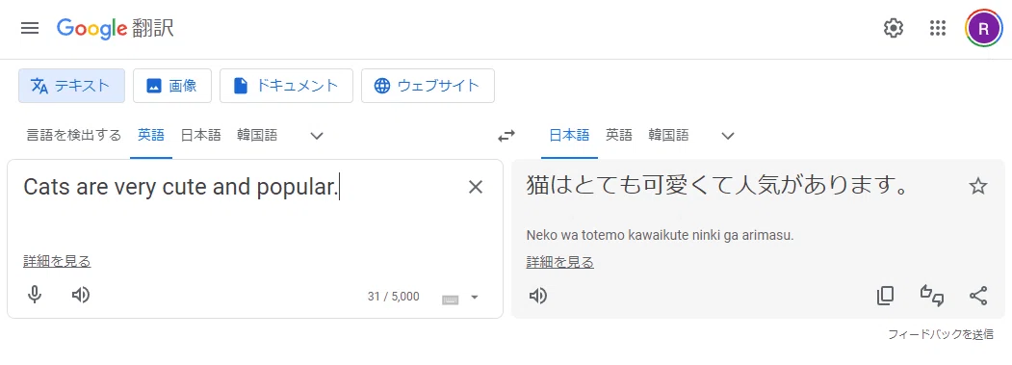Image resolution: width=1012 pixels, height=365 pixels.
Task: Swap source and target languages
Action: pos(506,136)
